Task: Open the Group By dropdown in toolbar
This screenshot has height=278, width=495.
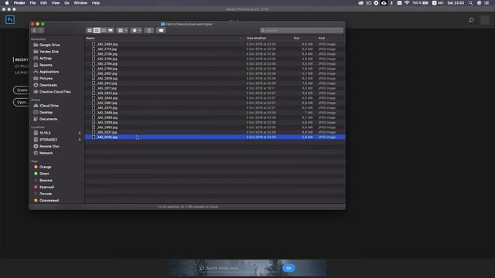Action: coord(122,30)
